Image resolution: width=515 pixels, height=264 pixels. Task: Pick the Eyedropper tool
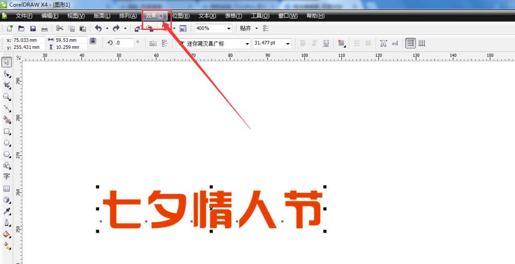(x=7, y=212)
